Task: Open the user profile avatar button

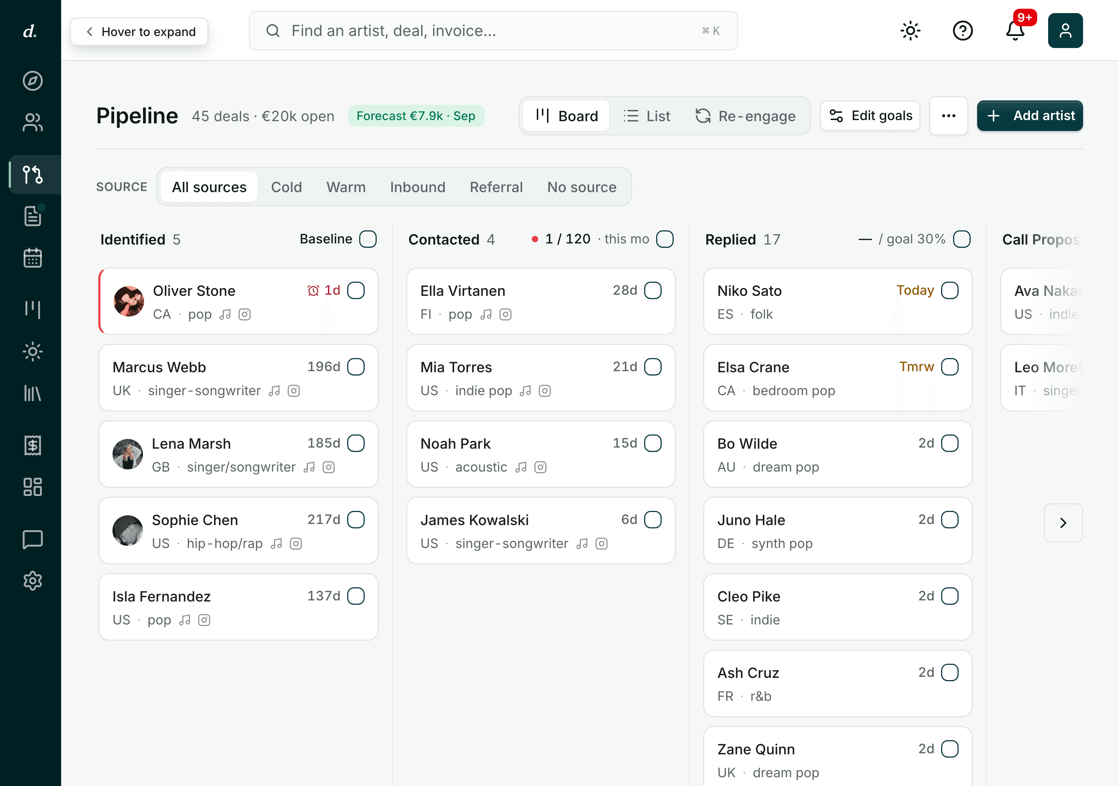Action: [x=1065, y=31]
